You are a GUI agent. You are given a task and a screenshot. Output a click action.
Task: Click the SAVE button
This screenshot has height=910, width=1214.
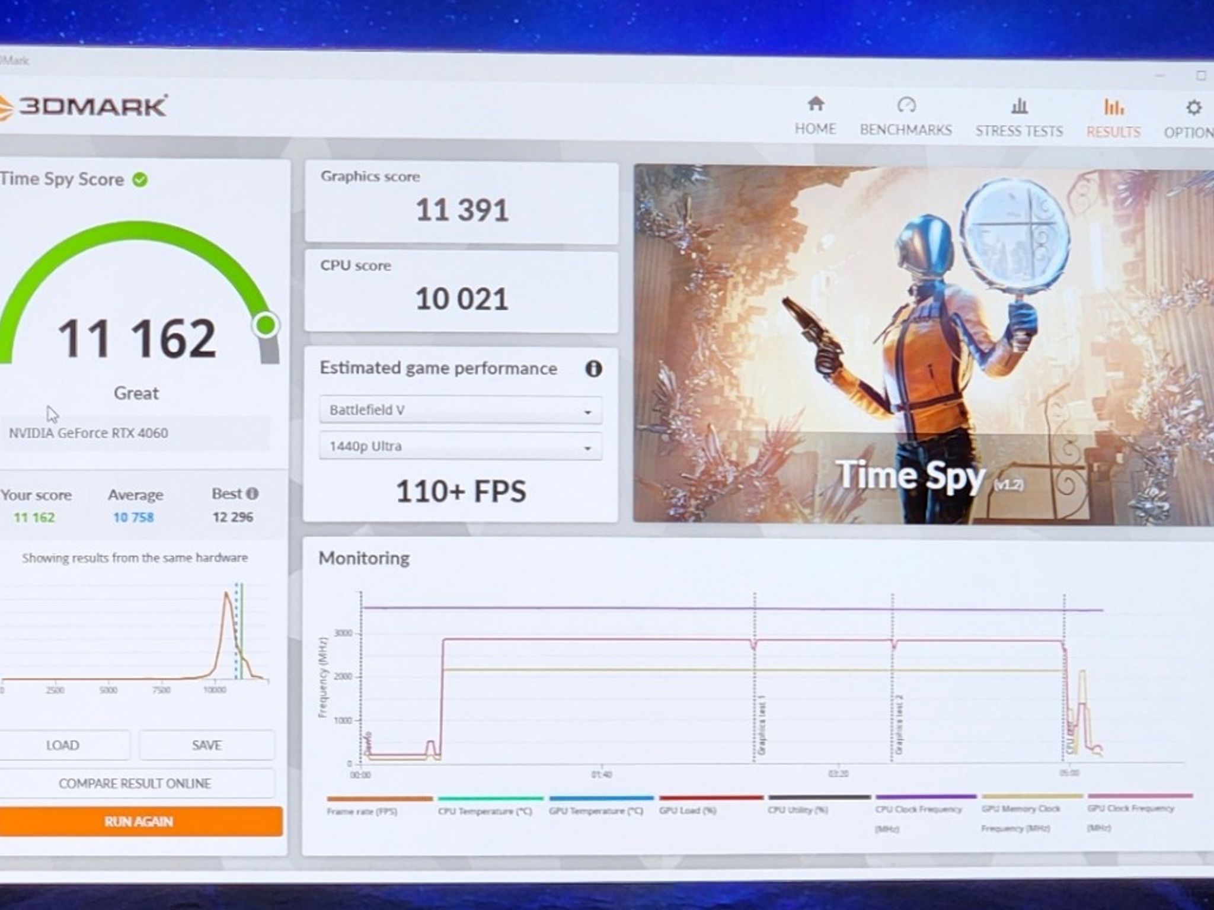(x=207, y=745)
